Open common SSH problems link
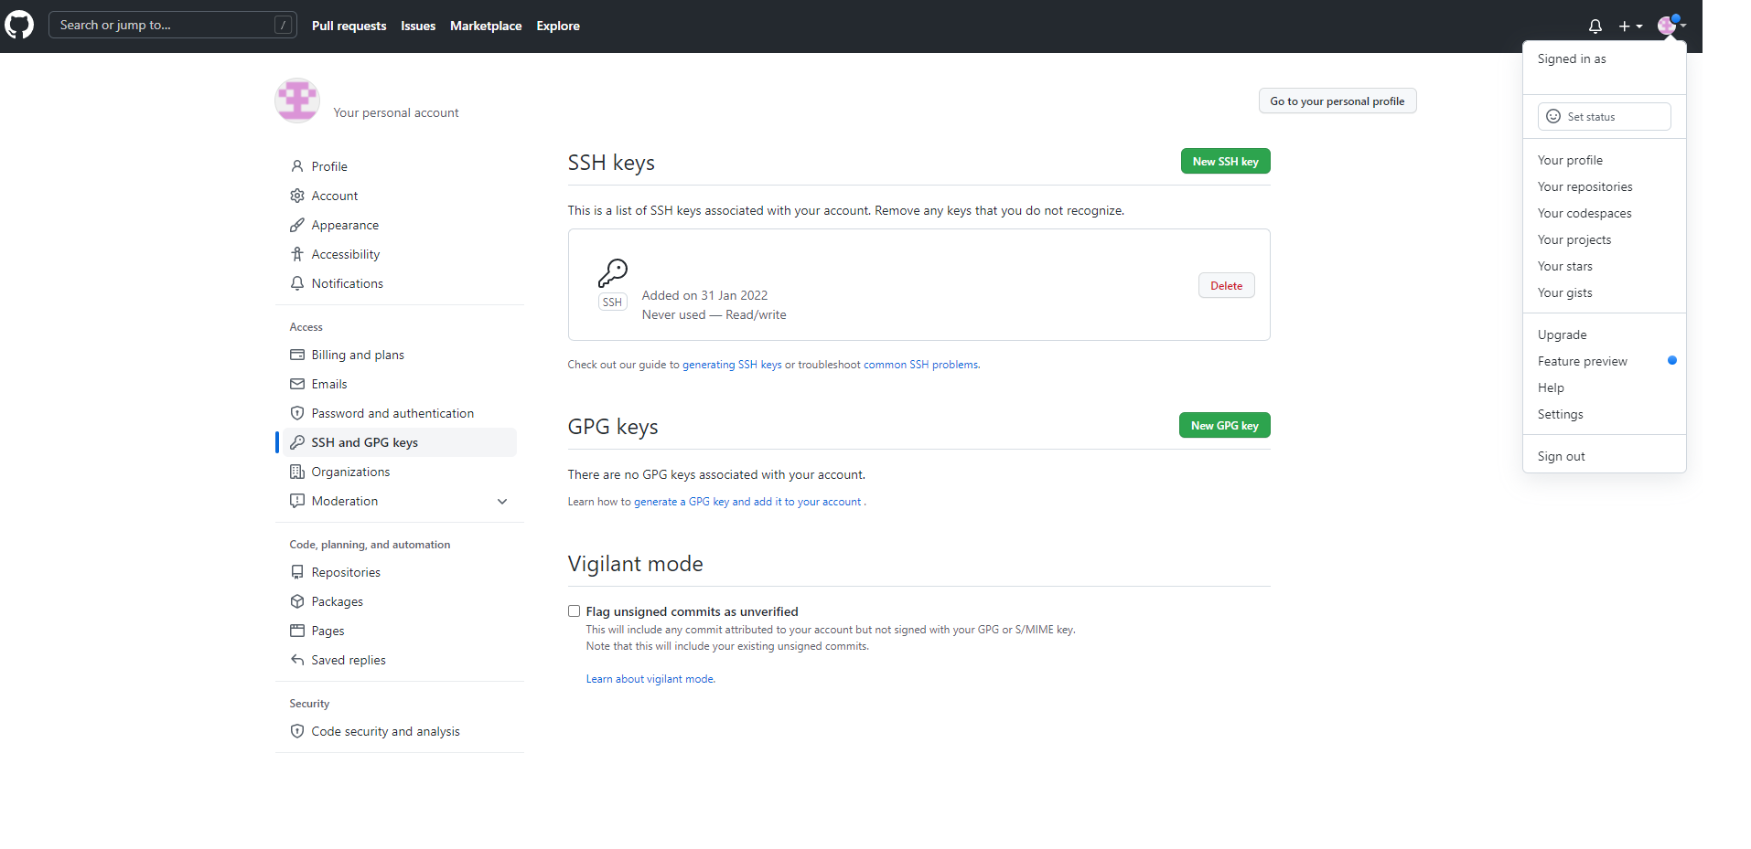Screen dimensions: 1751x849 click(x=920, y=365)
